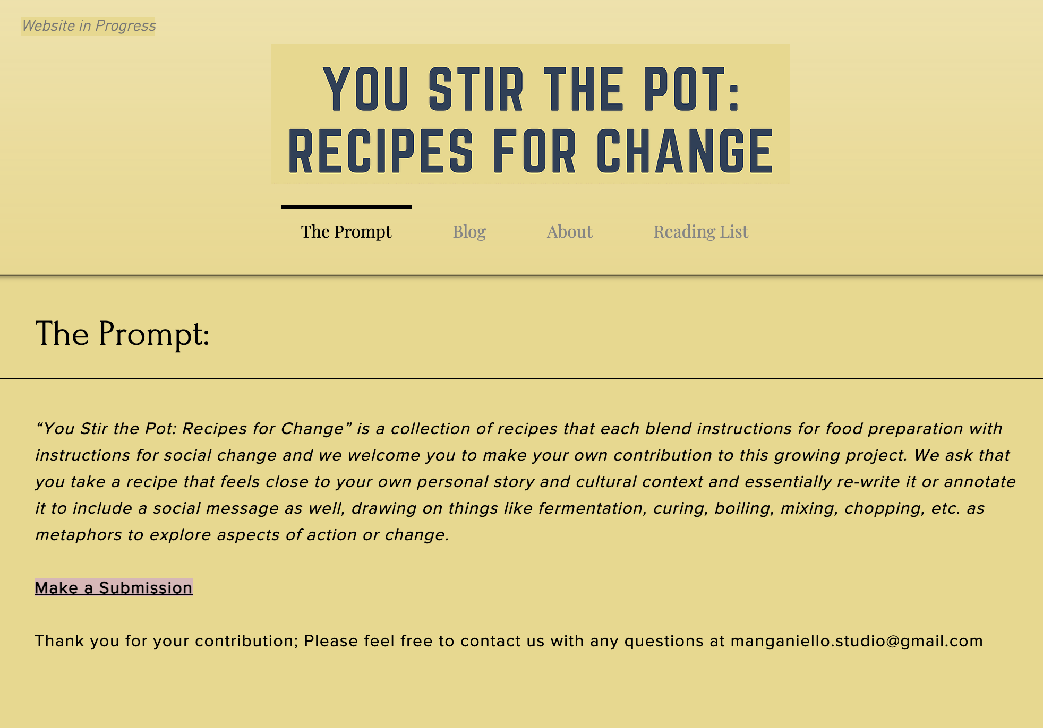
Task: Click the 'The Prompt:' section heading
Action: pos(123,334)
